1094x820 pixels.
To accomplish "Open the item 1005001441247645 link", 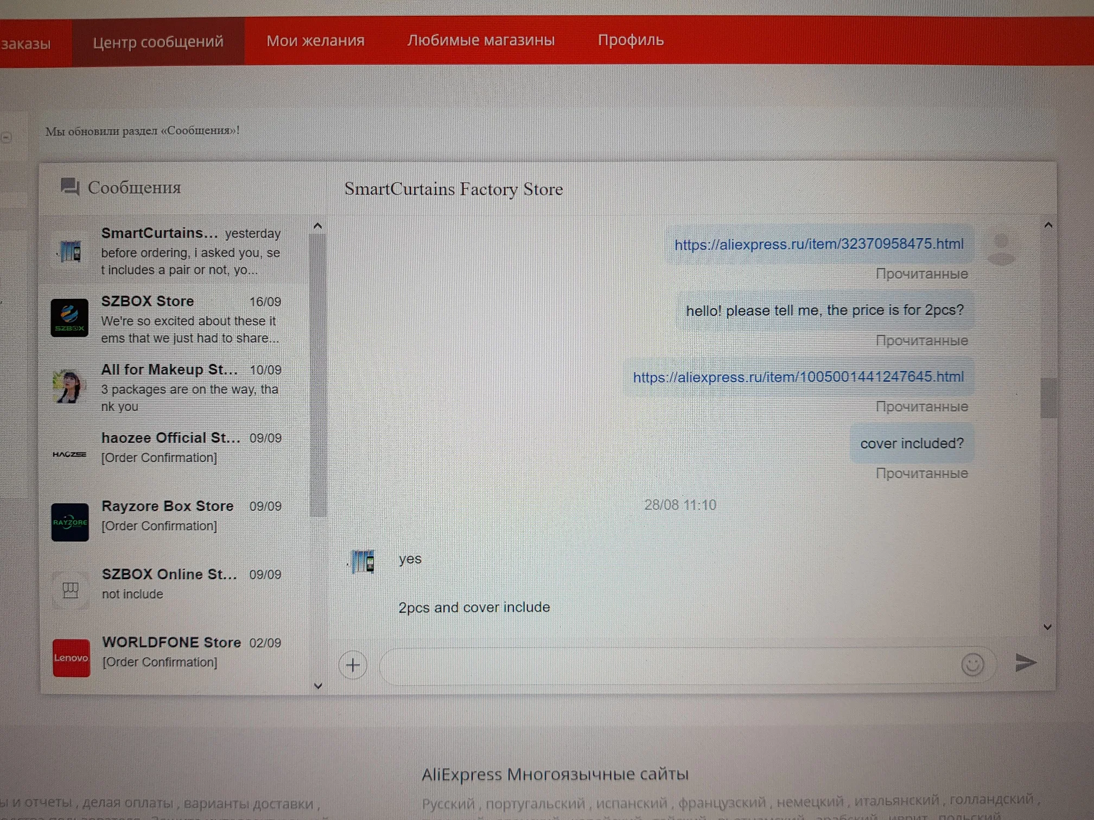I will (x=798, y=376).
